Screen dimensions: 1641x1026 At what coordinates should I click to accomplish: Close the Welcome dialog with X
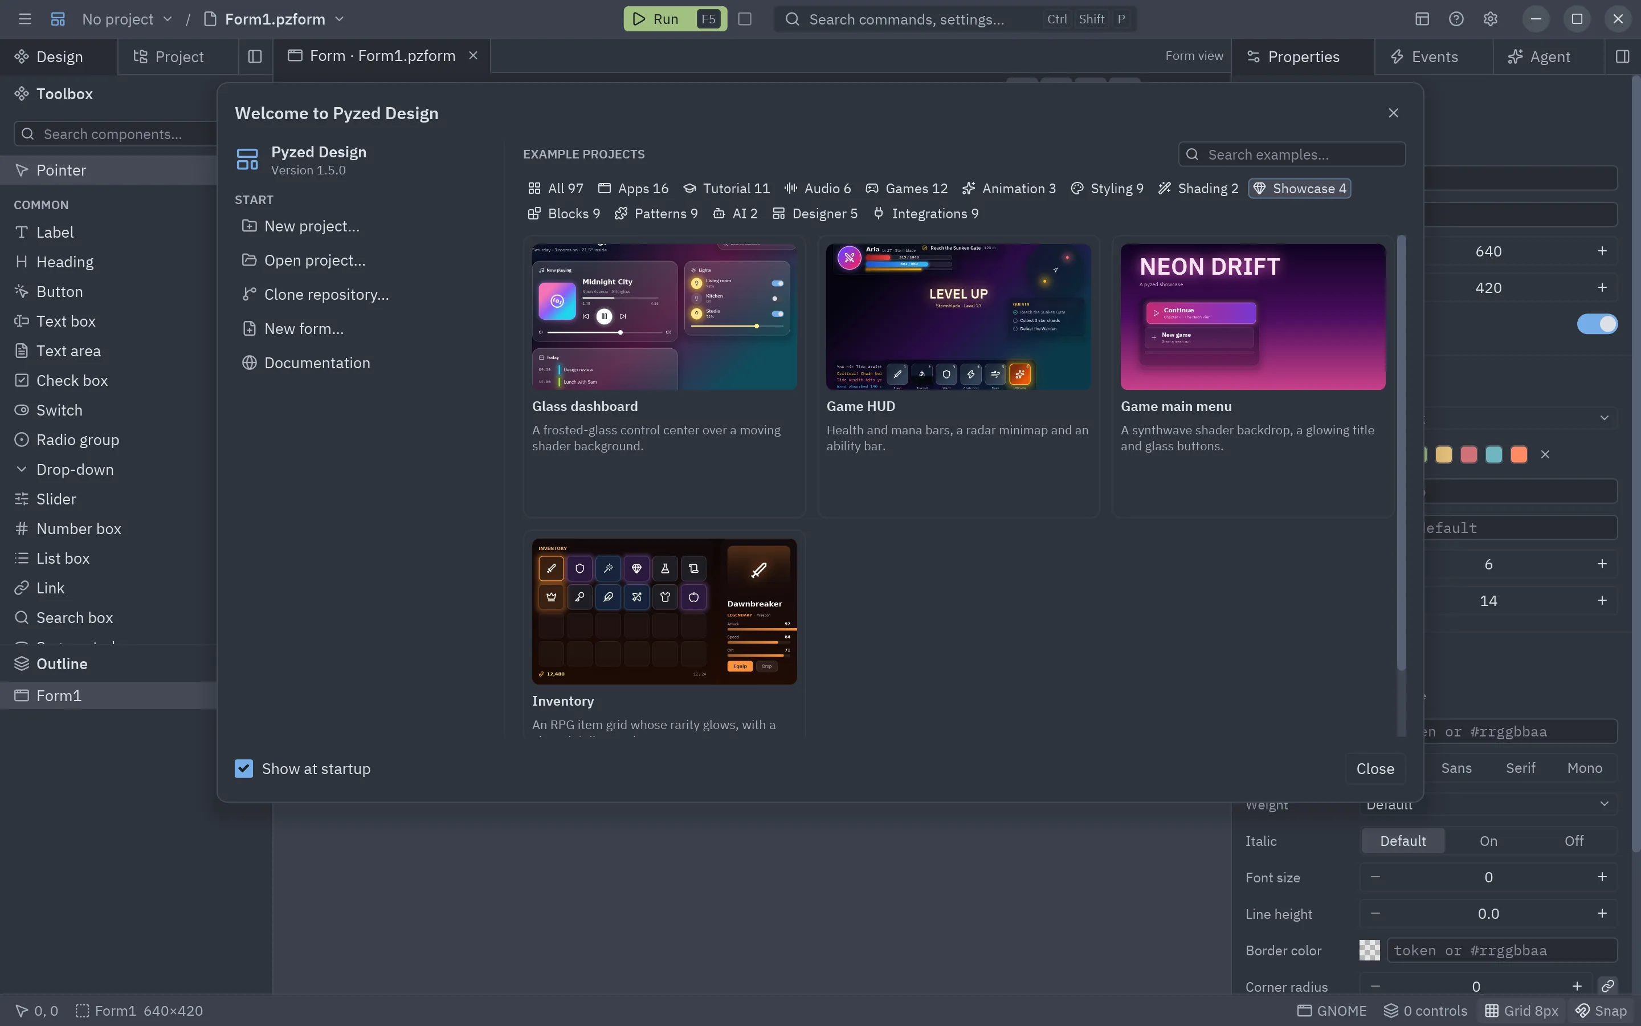1394,113
